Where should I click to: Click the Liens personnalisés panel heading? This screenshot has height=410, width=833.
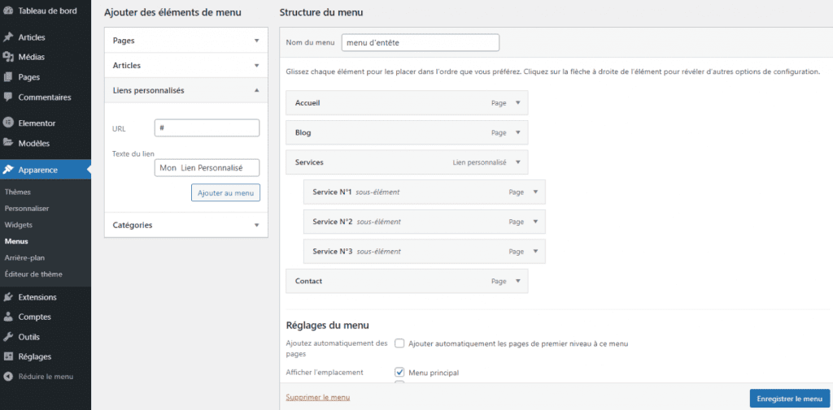pos(149,90)
